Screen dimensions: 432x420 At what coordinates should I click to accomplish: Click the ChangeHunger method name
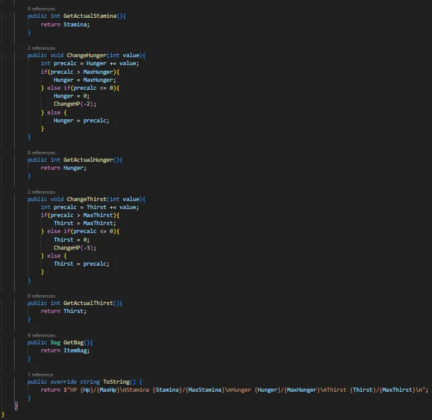click(87, 55)
